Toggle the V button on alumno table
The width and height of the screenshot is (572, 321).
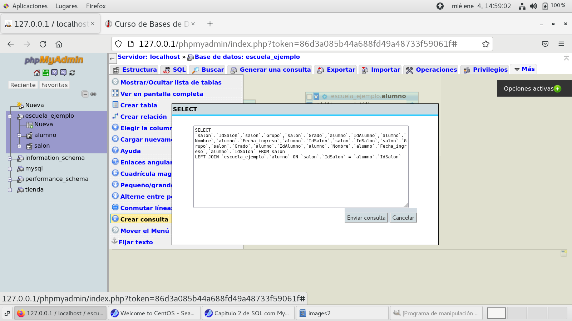(x=316, y=96)
